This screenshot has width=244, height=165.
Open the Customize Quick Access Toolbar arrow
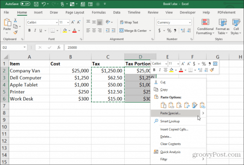(x=105, y=4)
